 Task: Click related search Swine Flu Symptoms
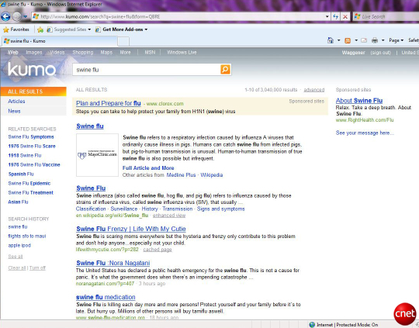(31, 136)
